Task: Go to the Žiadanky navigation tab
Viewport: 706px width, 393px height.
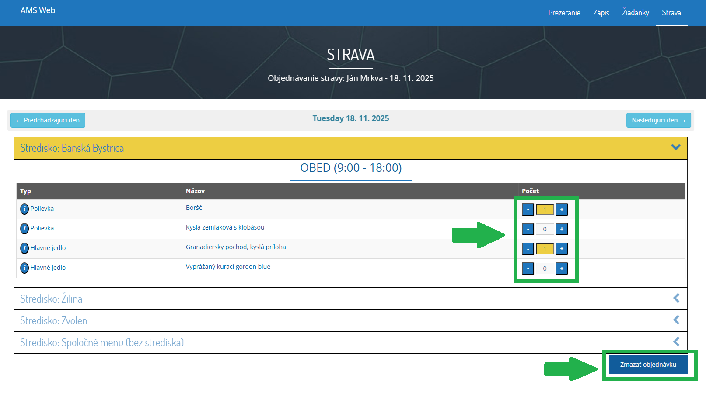Action: (635, 13)
